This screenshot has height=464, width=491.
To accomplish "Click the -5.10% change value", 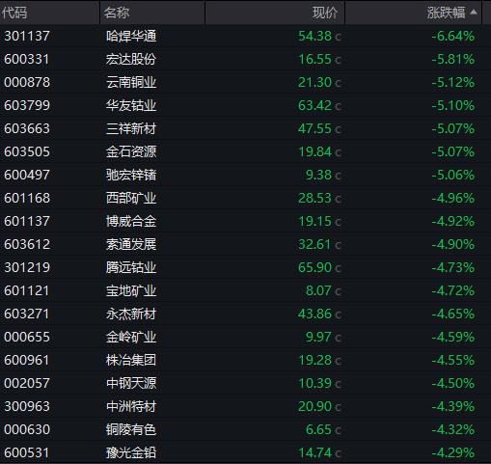I will tap(452, 105).
